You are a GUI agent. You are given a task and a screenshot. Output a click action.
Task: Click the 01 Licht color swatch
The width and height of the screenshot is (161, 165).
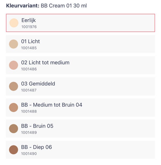tap(13, 44)
